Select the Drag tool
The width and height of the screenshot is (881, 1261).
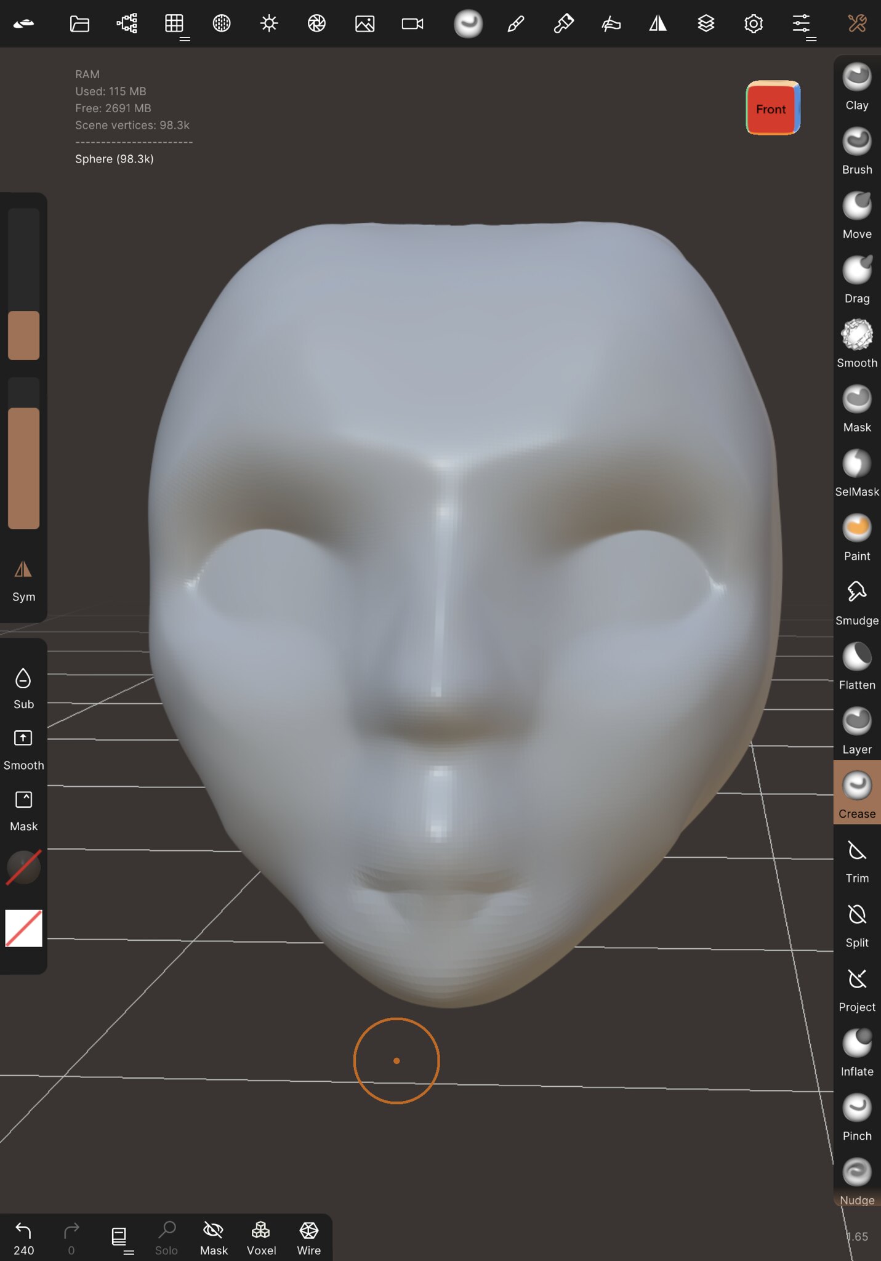click(x=856, y=280)
